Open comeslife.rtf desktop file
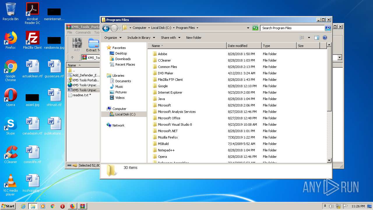373x210 pixels. coord(32,155)
